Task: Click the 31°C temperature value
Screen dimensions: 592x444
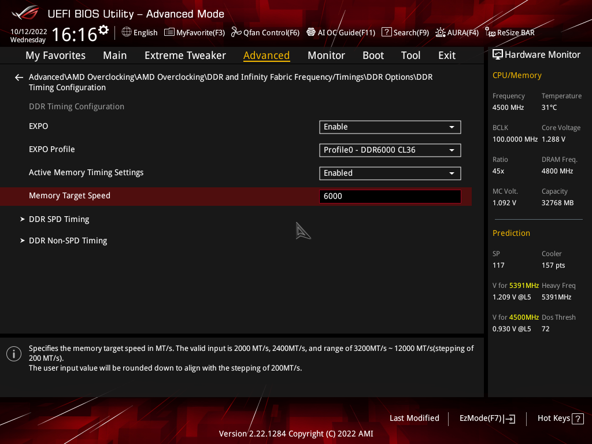Action: click(x=549, y=108)
